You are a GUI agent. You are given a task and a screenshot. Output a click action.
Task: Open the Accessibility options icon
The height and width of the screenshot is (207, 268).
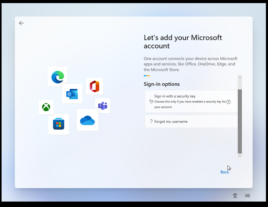click(235, 196)
